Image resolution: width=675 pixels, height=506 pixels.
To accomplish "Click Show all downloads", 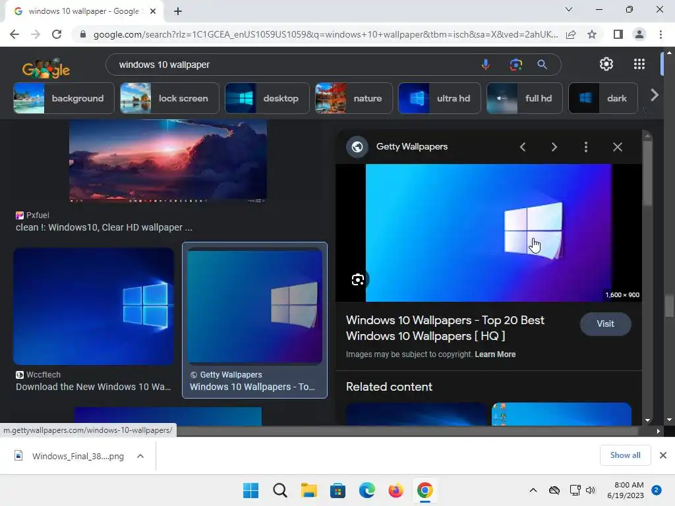I will point(625,455).
